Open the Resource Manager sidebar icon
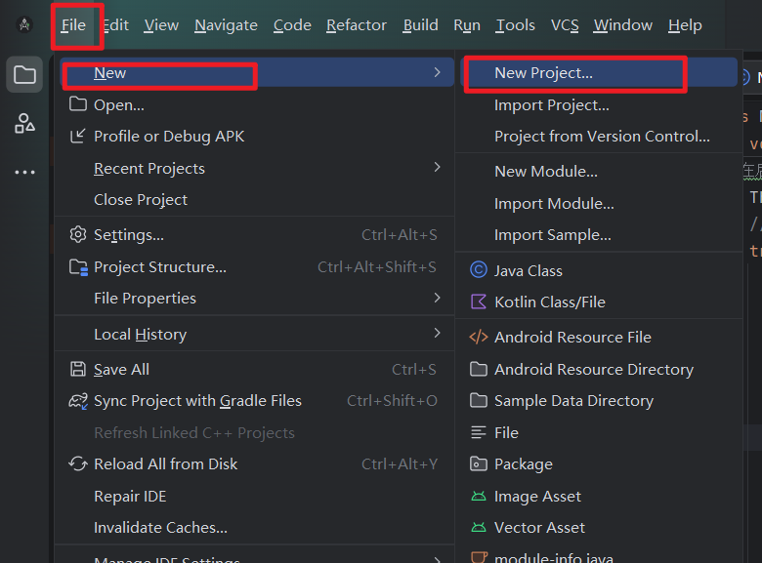 [x=24, y=123]
